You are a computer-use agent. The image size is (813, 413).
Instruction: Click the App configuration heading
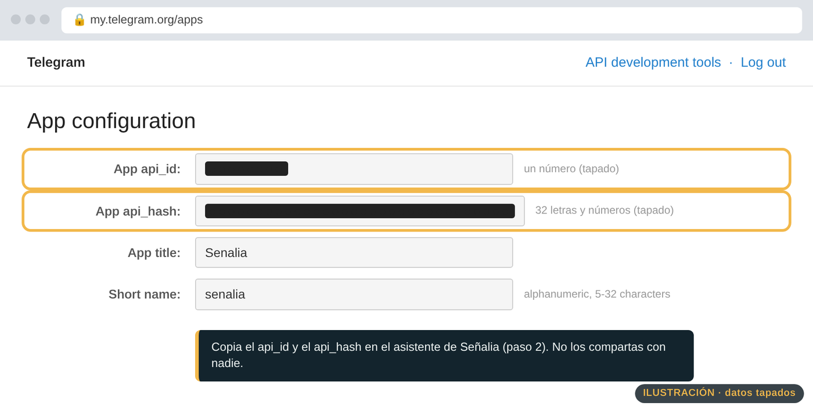[x=111, y=121]
